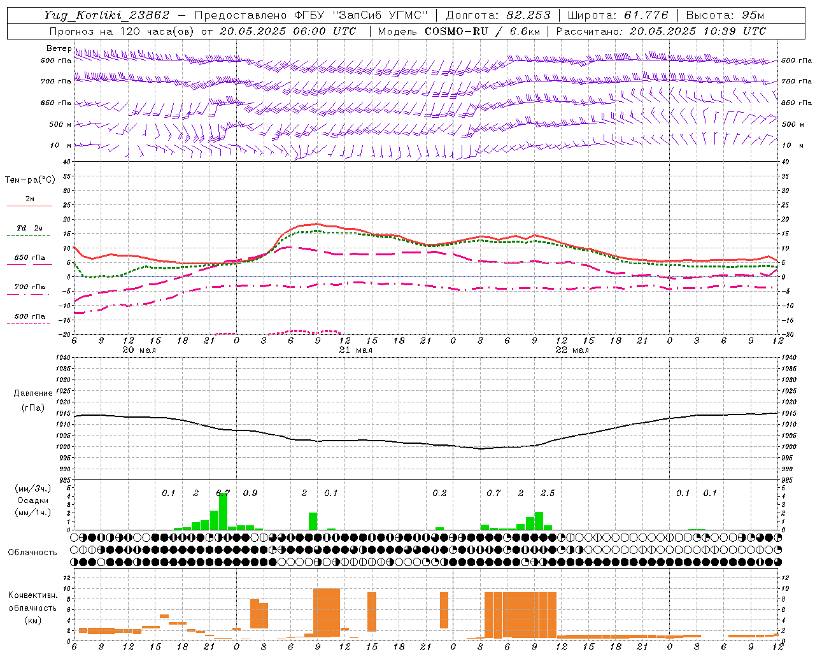Select the text Широта: 61.776
The height and width of the screenshot is (652, 815).
618,15
